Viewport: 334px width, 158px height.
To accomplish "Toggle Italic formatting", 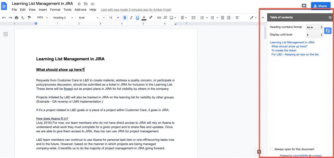I will (x=131, y=18).
